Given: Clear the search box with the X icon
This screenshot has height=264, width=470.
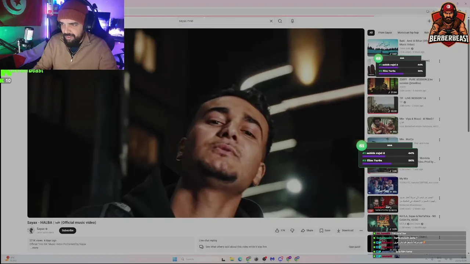Looking at the screenshot, I should tap(271, 21).
